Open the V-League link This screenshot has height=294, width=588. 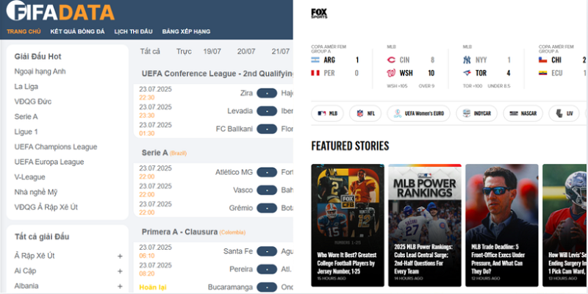30,177
